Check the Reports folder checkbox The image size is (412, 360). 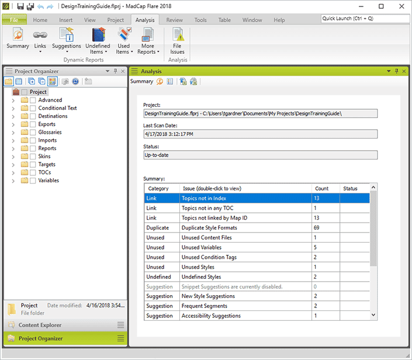click(x=33, y=148)
